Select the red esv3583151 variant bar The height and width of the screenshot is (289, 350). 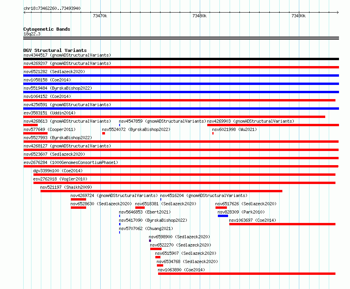coord(174,117)
